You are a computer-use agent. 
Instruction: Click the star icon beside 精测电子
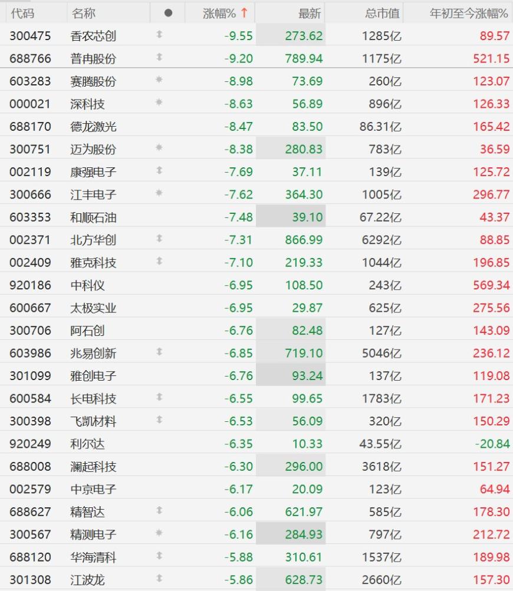(x=159, y=533)
